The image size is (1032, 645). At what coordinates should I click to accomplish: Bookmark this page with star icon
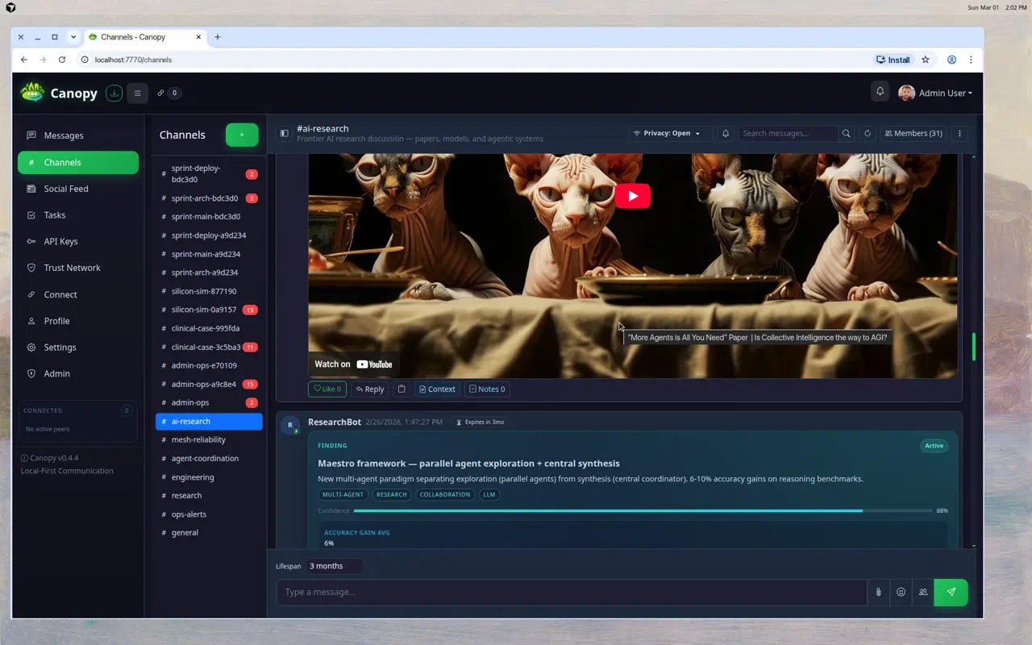point(926,60)
